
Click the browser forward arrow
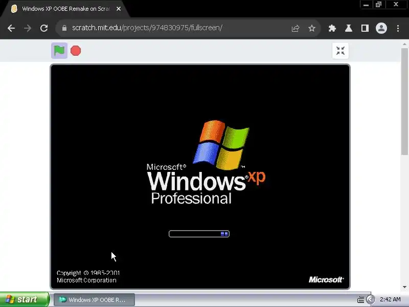[x=28, y=28]
